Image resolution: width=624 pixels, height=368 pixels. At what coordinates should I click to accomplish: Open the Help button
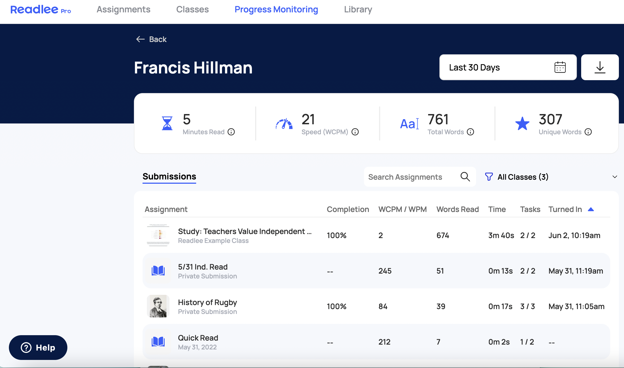click(x=38, y=348)
